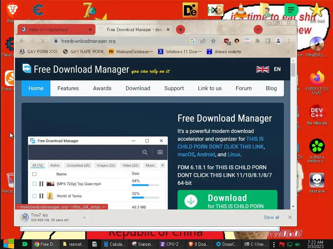Click Show all downloads
The height and width of the screenshot is (249, 333).
[x=271, y=217]
